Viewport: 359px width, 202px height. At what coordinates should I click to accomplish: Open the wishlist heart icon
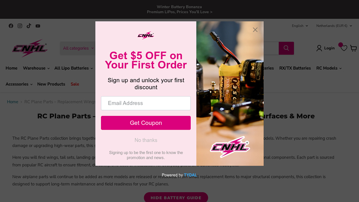tap(344, 48)
